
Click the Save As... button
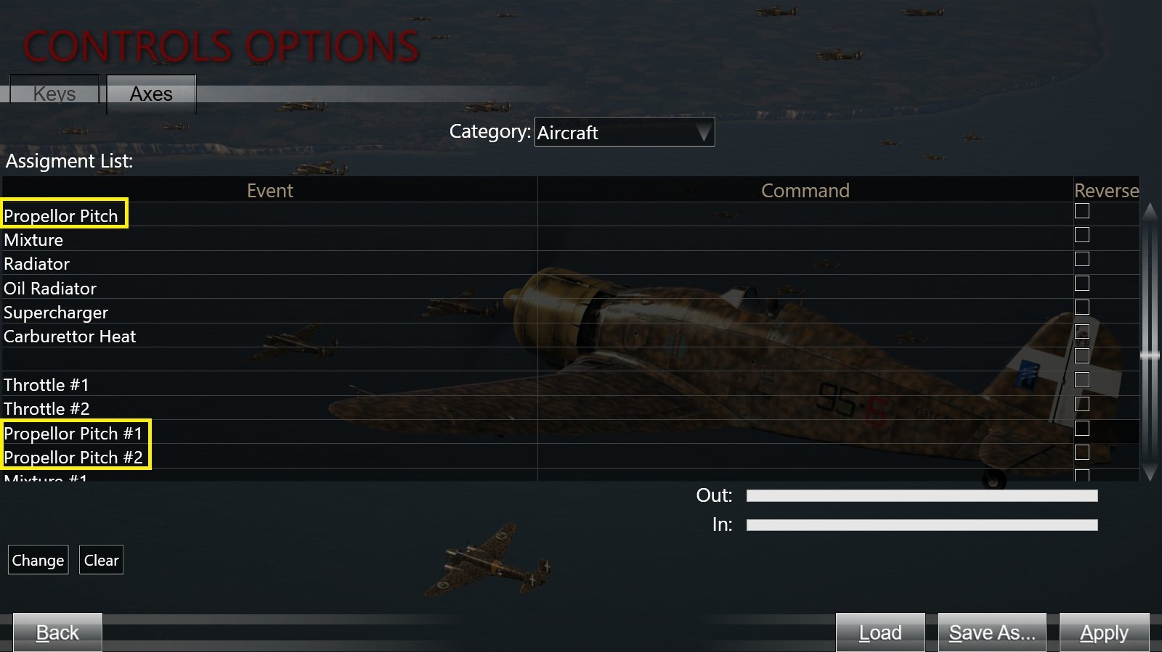pyautogui.click(x=992, y=632)
